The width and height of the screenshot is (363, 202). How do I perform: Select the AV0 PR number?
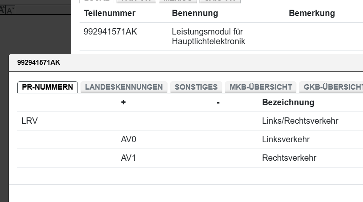click(128, 140)
